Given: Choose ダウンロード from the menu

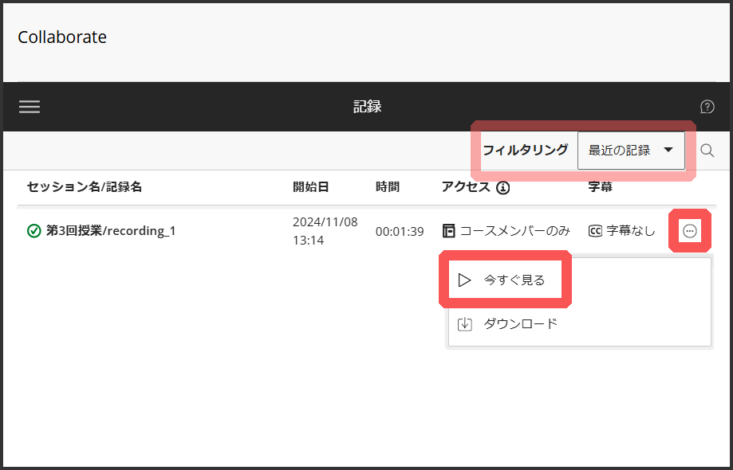Looking at the screenshot, I should (520, 324).
